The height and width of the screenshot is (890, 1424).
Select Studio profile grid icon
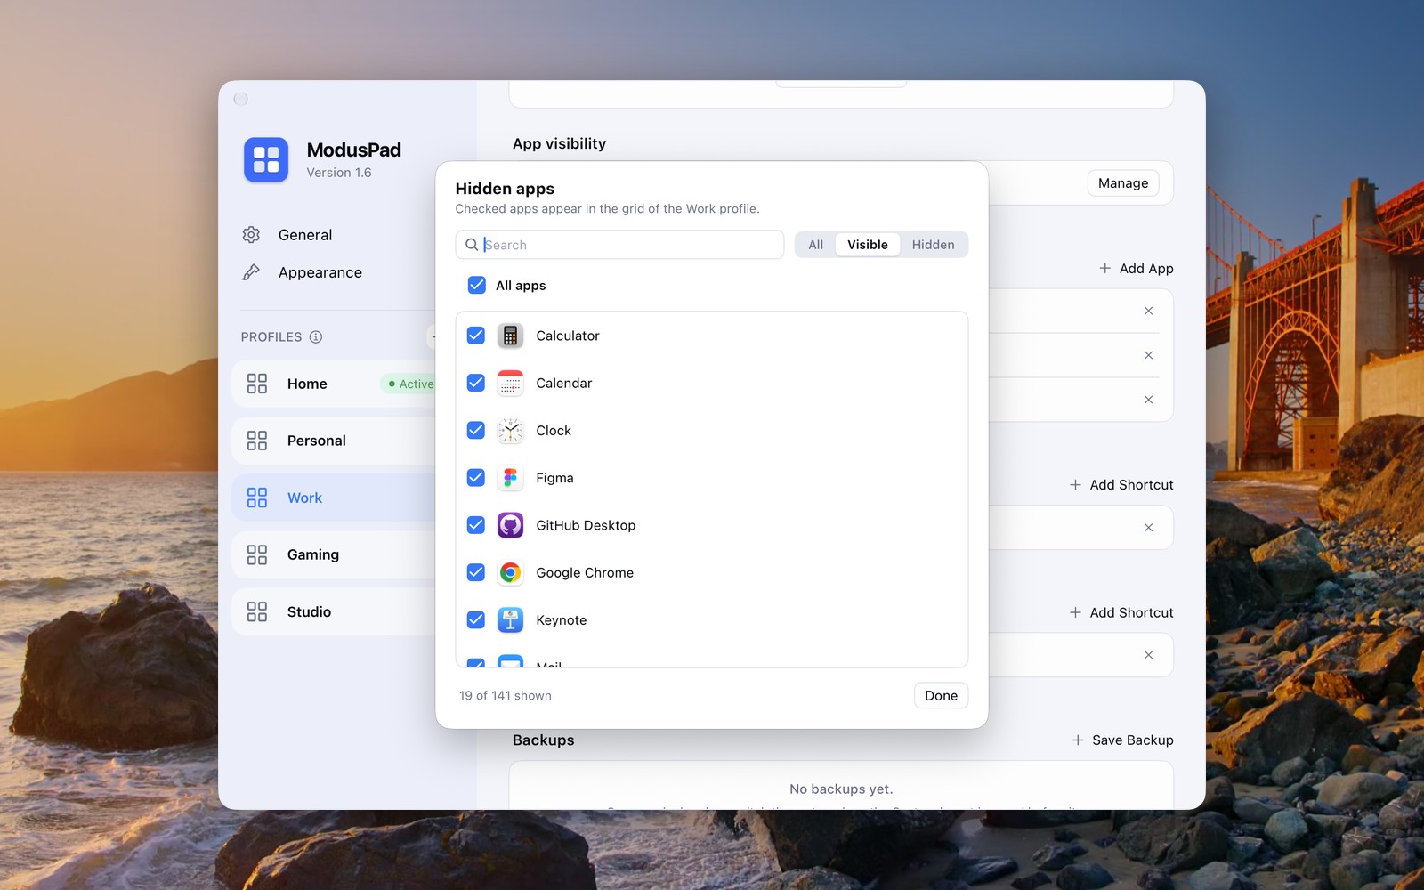(x=257, y=611)
